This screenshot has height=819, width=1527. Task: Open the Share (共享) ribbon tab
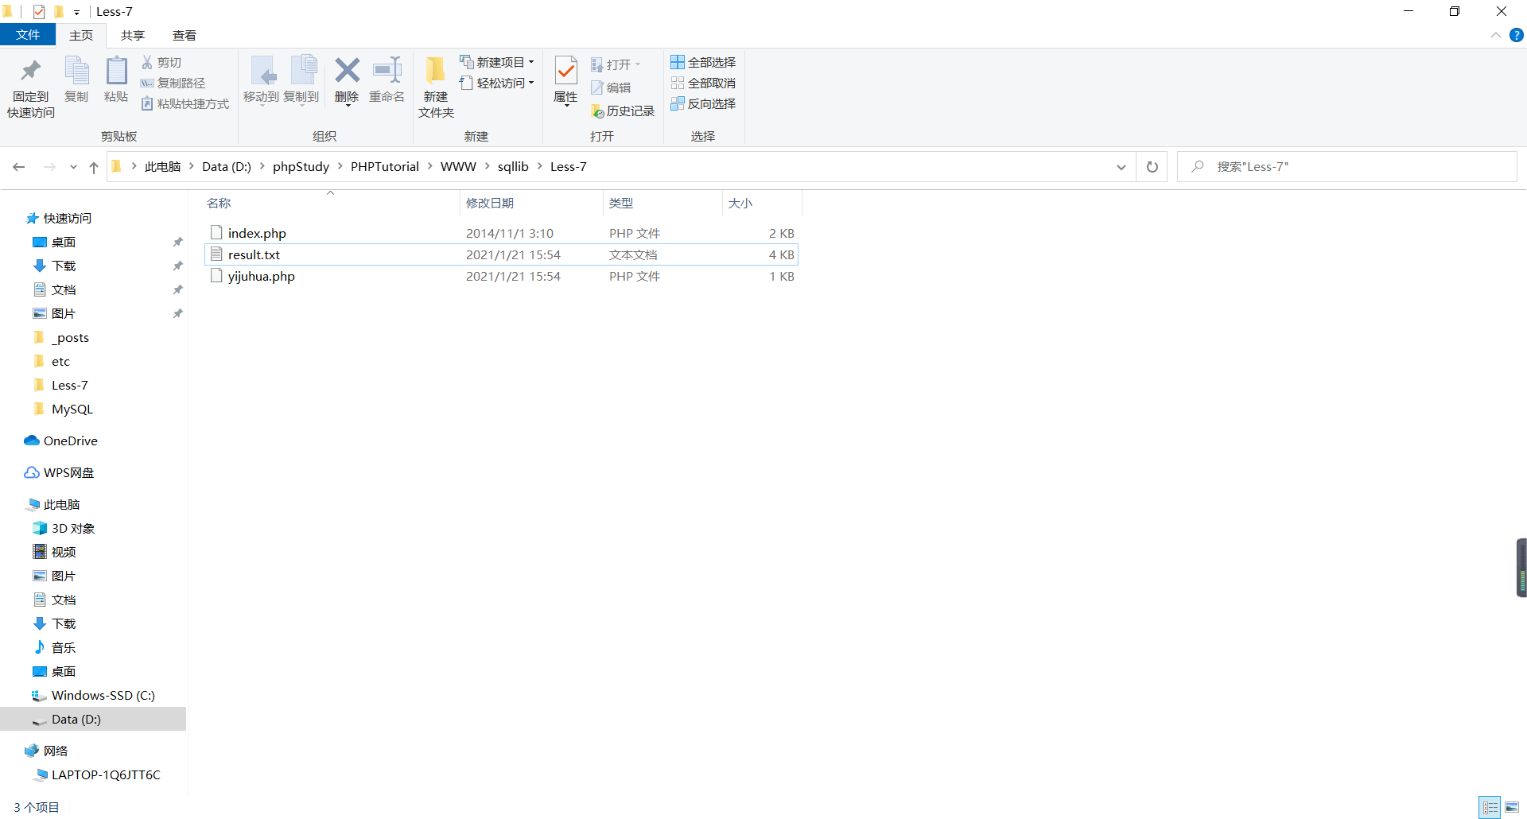132,35
